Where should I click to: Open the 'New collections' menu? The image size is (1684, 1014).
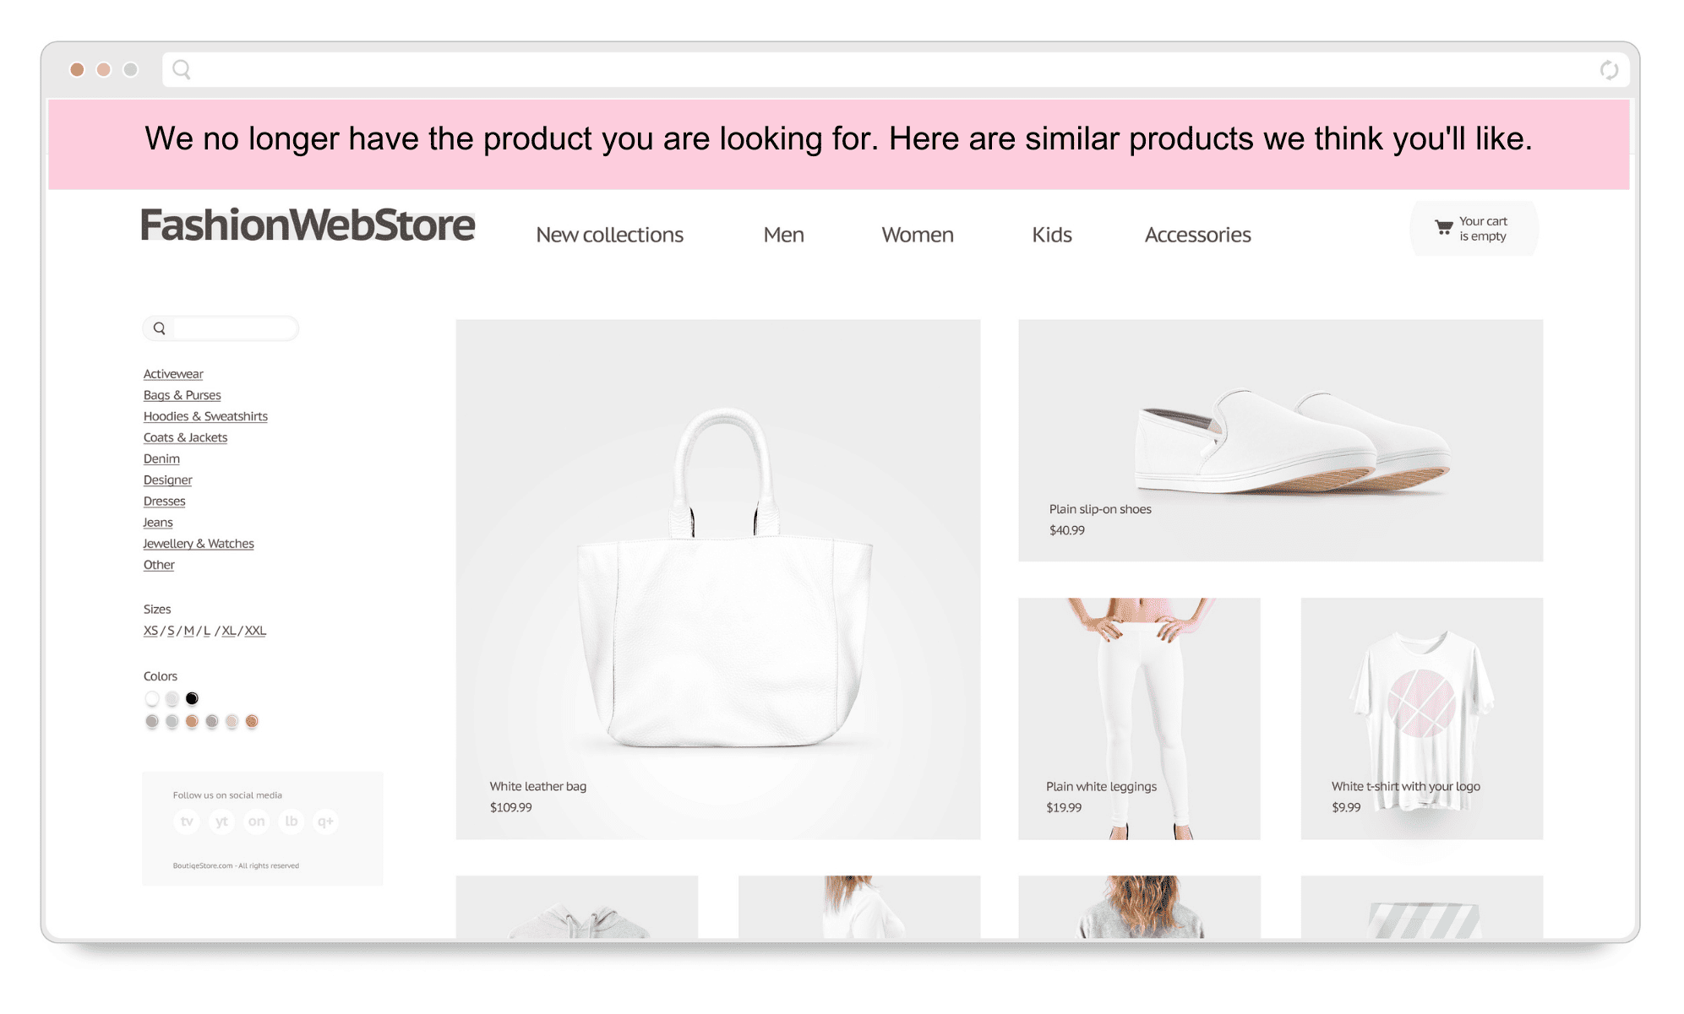pyautogui.click(x=610, y=235)
